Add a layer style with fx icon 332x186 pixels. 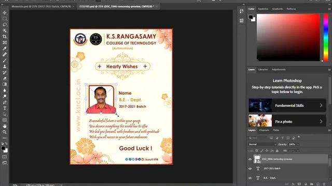(x=293, y=184)
